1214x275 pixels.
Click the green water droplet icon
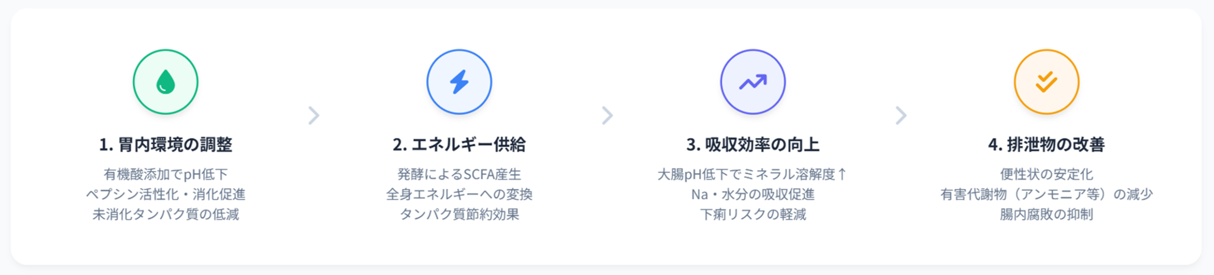click(x=166, y=82)
